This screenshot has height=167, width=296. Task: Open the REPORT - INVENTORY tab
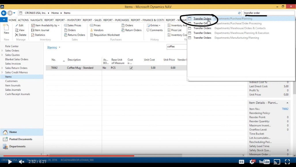pyautogui.click(x=68, y=20)
